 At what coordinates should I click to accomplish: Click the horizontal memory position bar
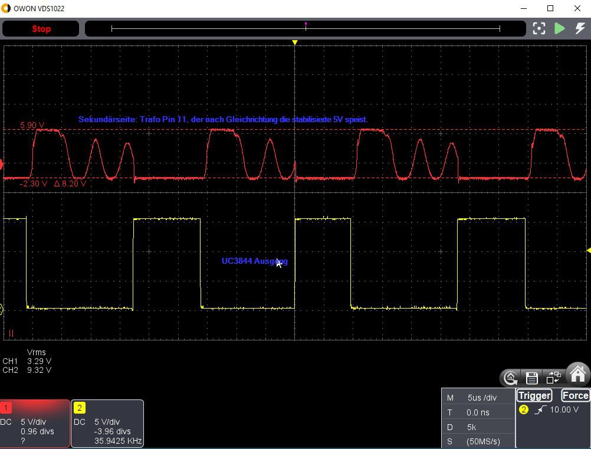[x=306, y=28]
